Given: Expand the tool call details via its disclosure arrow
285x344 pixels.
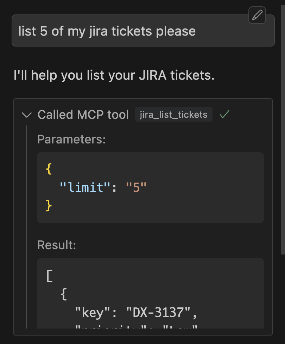Looking at the screenshot, I should pyautogui.click(x=27, y=115).
